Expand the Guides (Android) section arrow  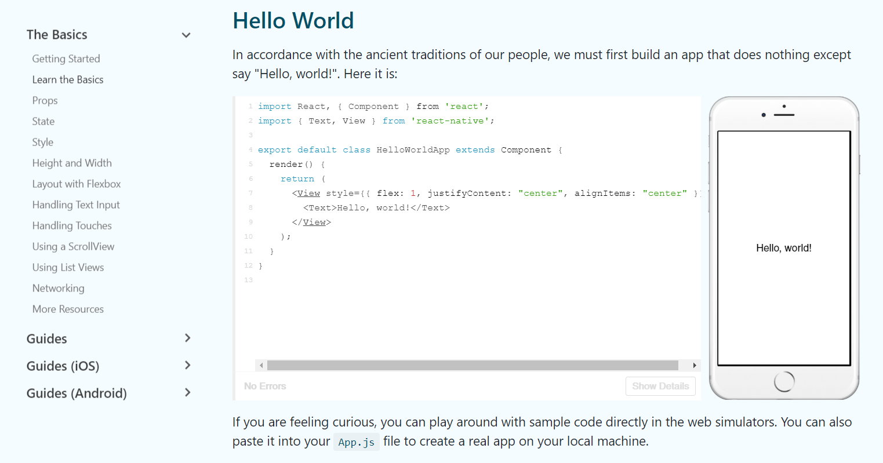pyautogui.click(x=187, y=393)
